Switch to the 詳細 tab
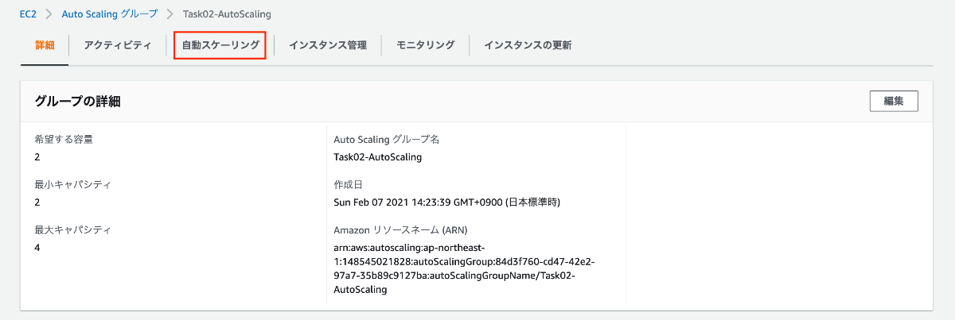Viewport: 955px width, 320px height. 45,45
